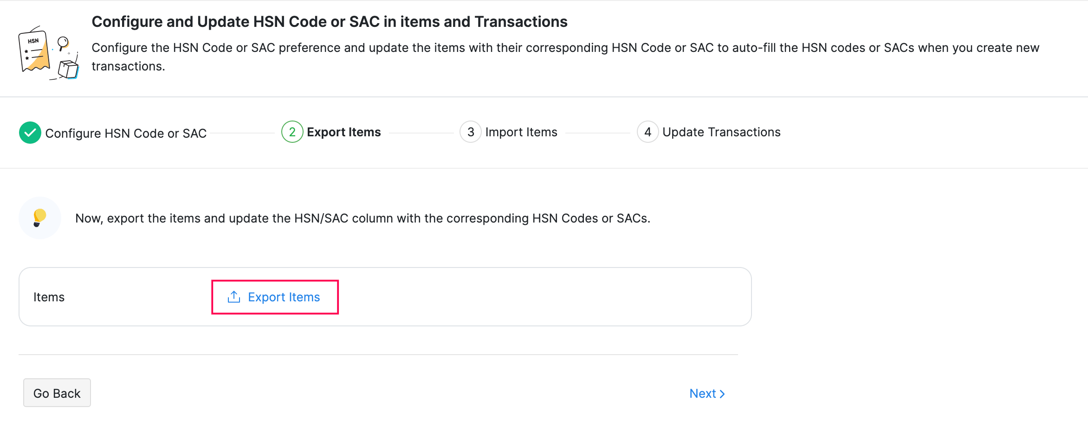Click the HSN document illustration icon
Image resolution: width=1088 pixels, height=433 pixels.
48,53
